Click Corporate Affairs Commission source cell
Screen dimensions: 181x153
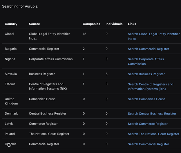[x=51, y=59]
